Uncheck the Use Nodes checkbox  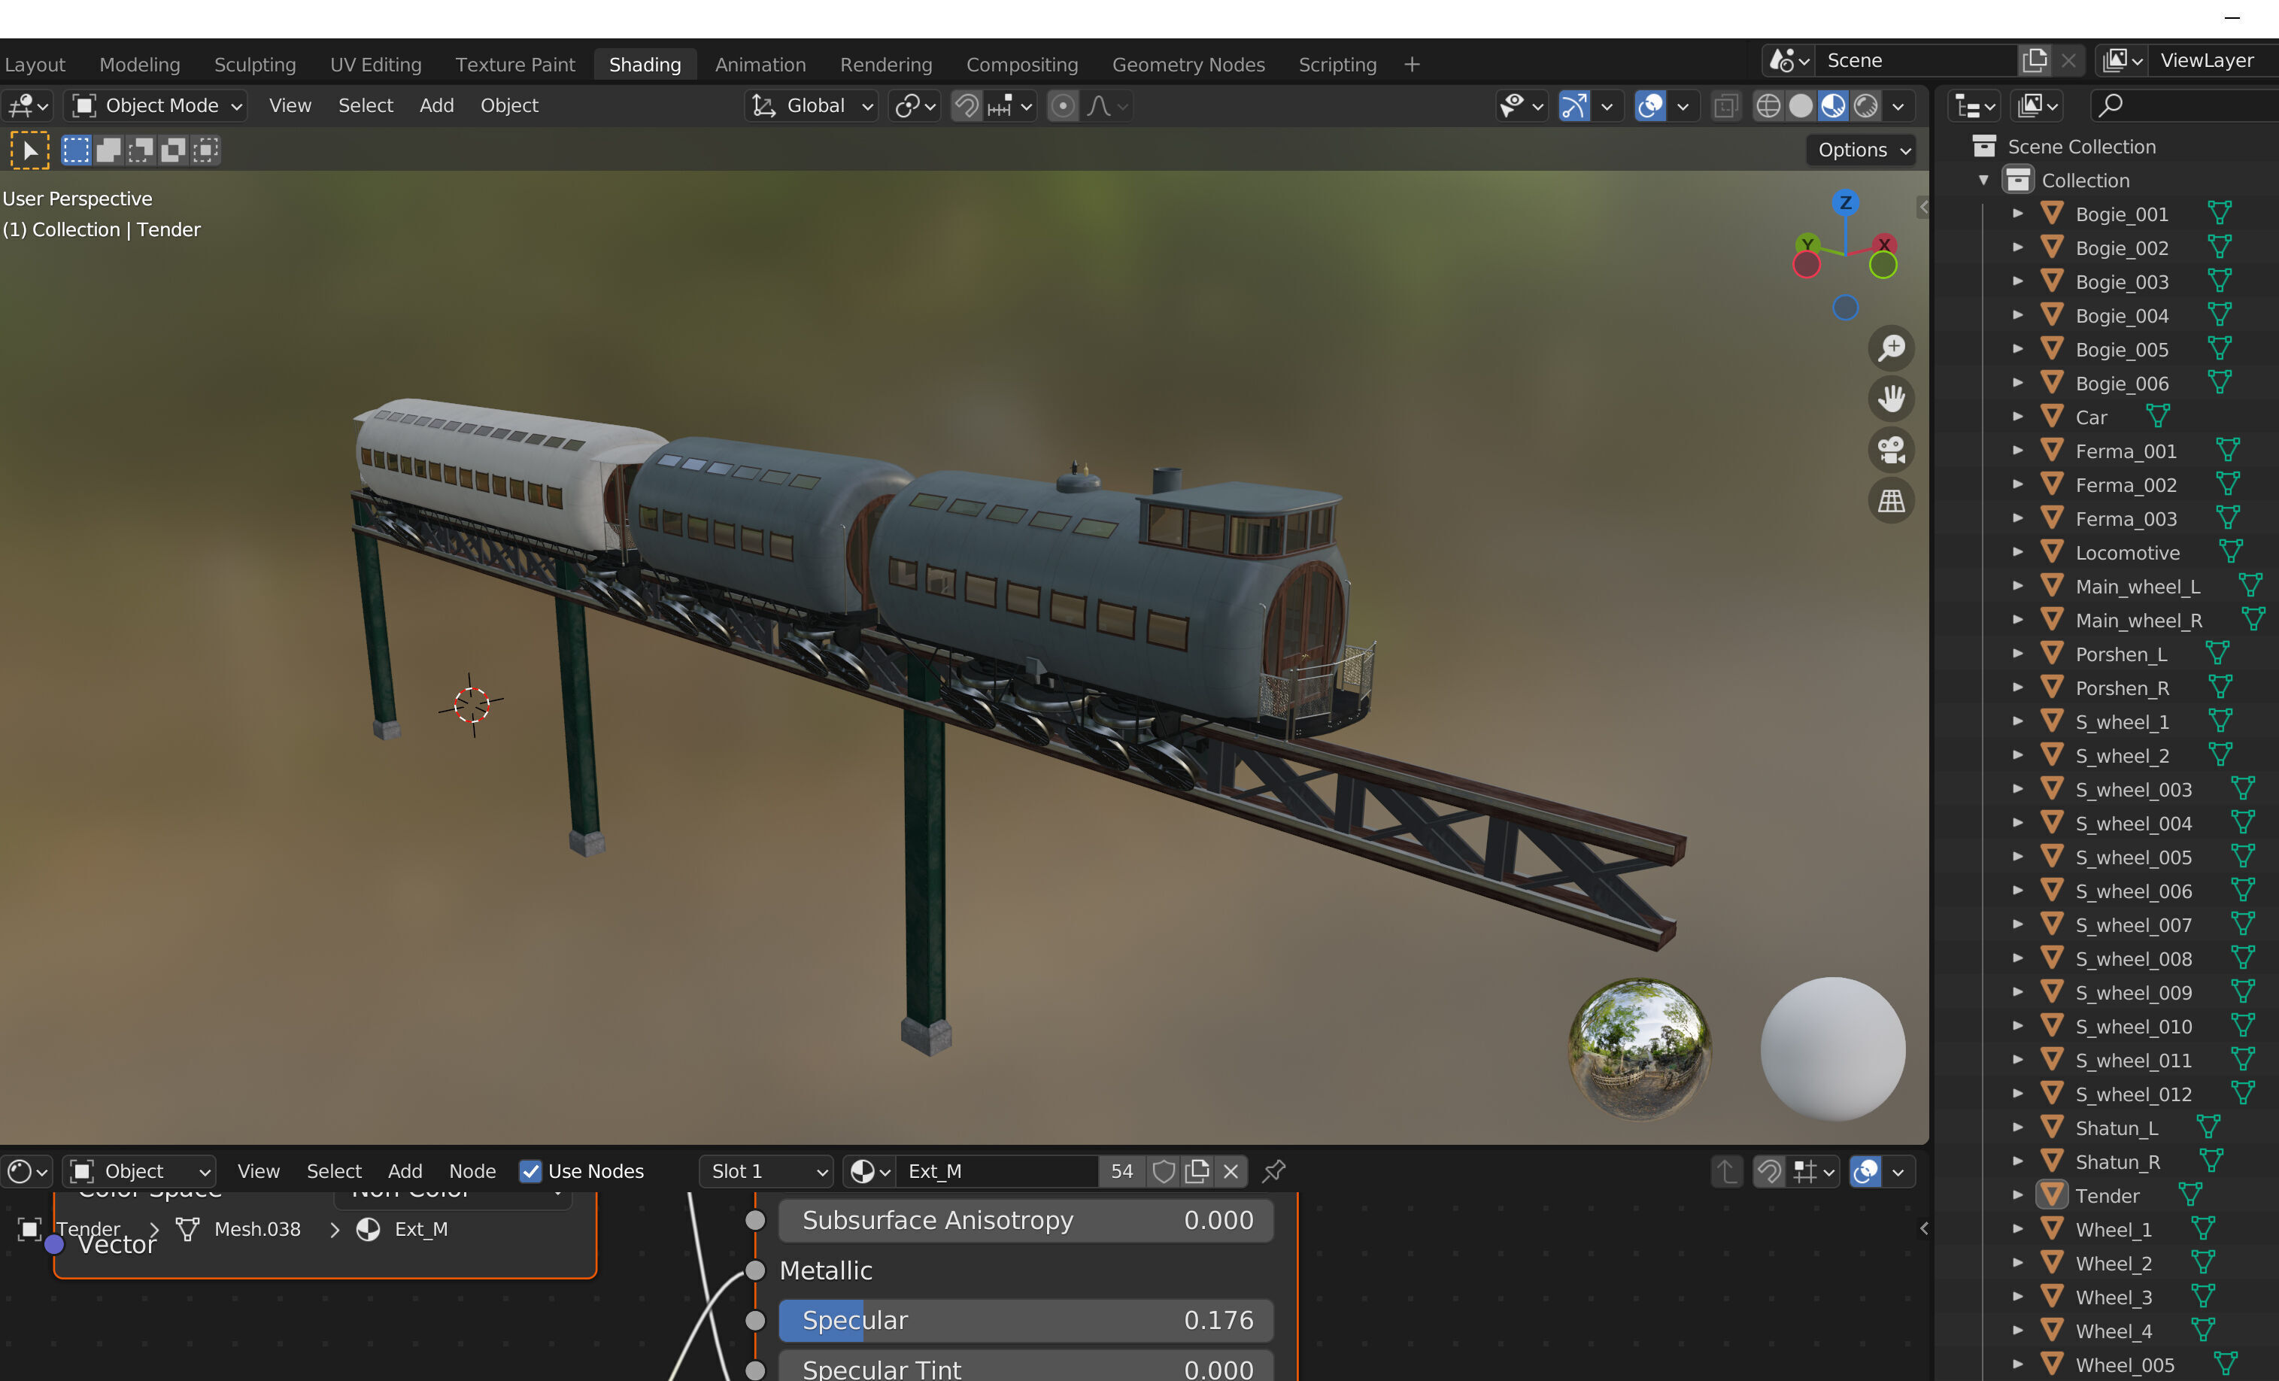pyautogui.click(x=530, y=1172)
